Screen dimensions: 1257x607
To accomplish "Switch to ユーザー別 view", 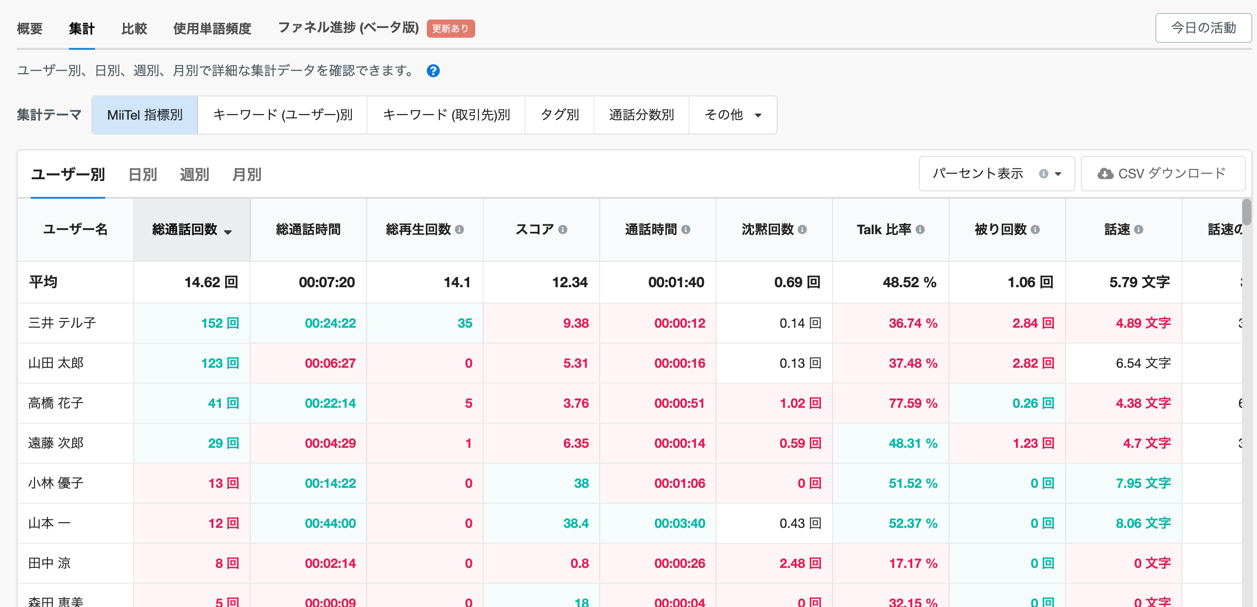I will [x=68, y=175].
